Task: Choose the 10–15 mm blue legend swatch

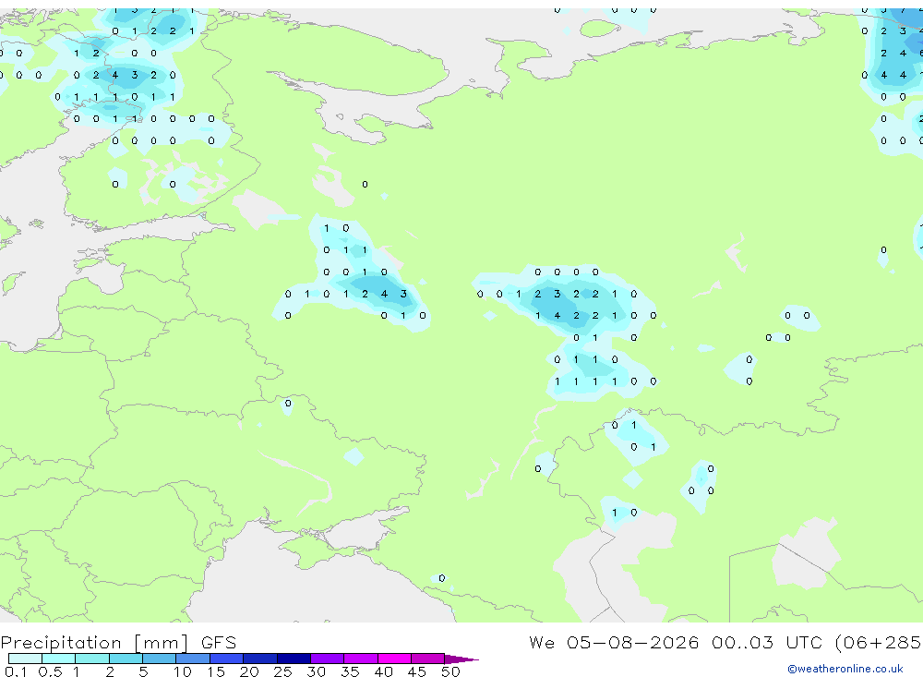Action: click(193, 659)
